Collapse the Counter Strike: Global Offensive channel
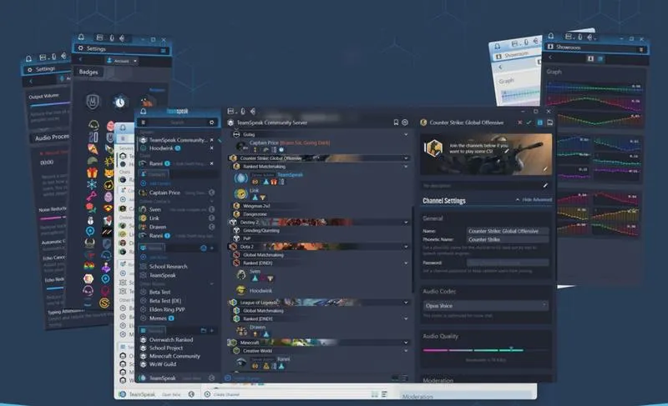668x406 pixels. tap(406, 158)
